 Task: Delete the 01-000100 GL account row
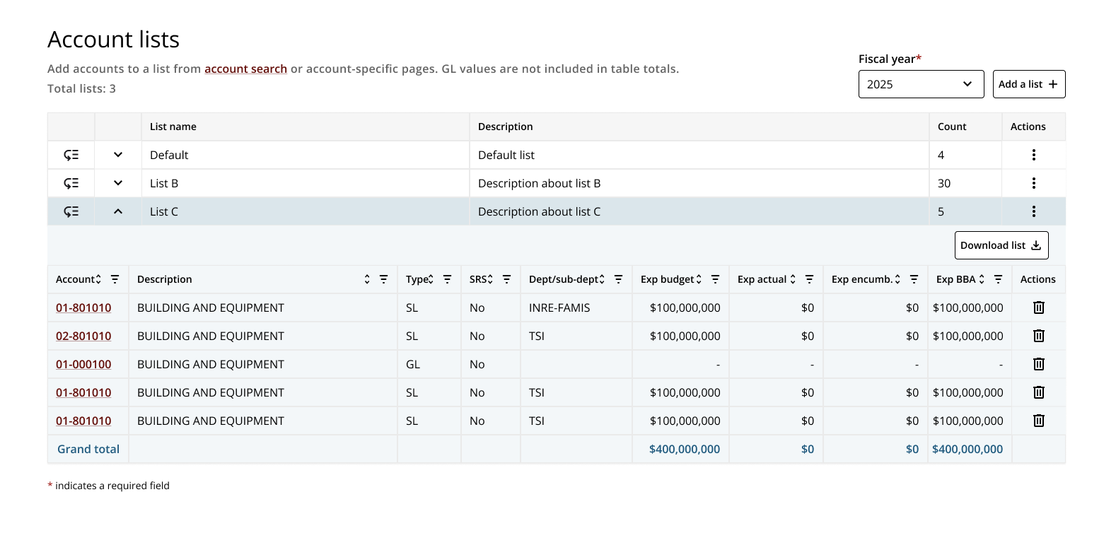coord(1038,364)
